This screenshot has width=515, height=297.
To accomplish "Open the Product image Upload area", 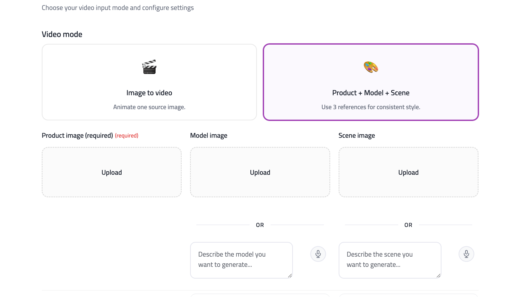I will coord(112,172).
